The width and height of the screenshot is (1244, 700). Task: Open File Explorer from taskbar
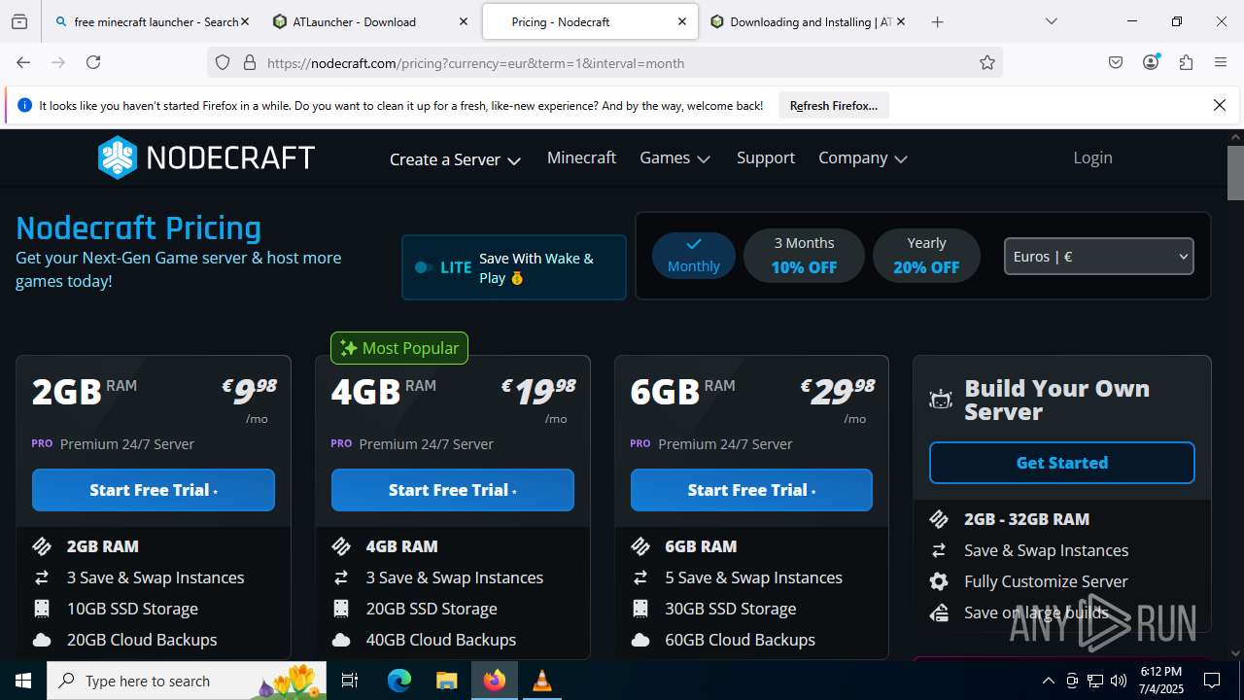click(x=446, y=681)
